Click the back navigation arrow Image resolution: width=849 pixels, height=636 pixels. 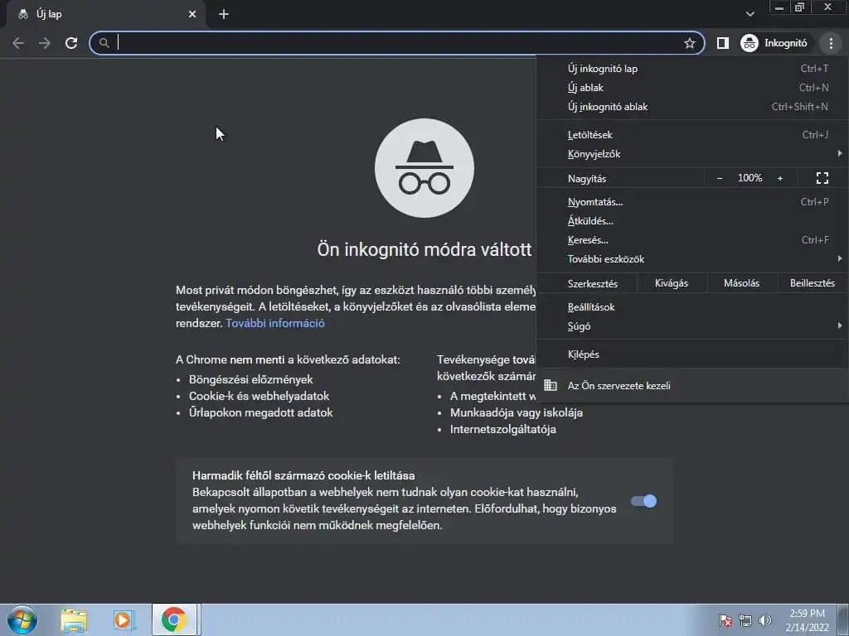(18, 43)
